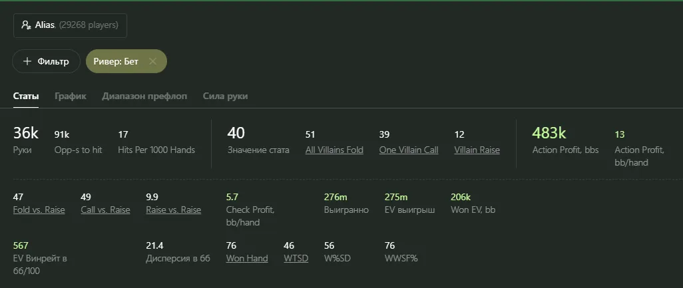Open the График tab
683x288 pixels.
point(71,96)
